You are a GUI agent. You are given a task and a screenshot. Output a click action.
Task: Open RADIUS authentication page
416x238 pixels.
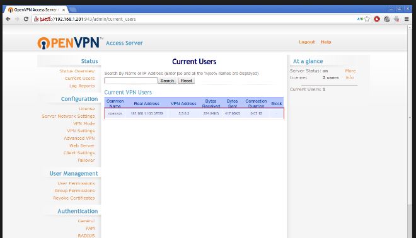coord(86,235)
